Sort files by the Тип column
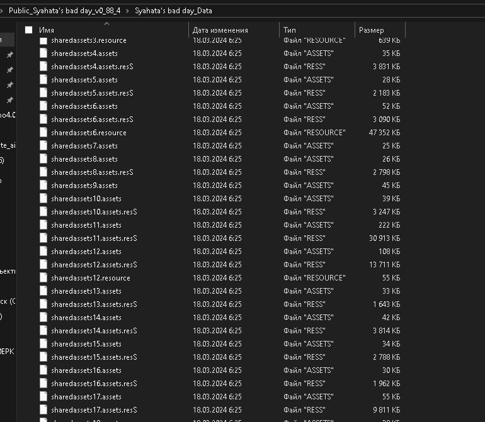485x422 pixels. click(290, 30)
